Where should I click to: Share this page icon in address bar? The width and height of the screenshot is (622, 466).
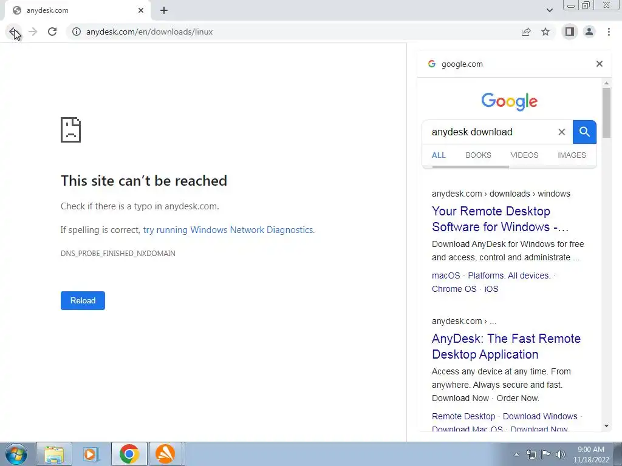click(526, 32)
